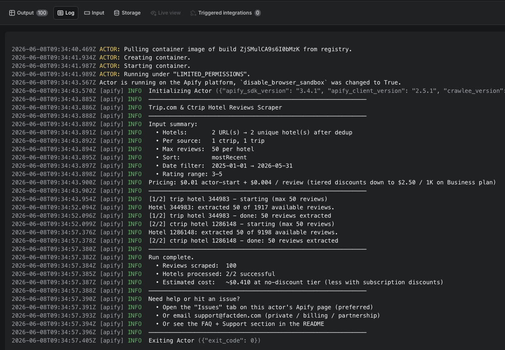Viewport: 505px width, 350px height.
Task: Click the Storage database icon
Action: pyautogui.click(x=117, y=13)
